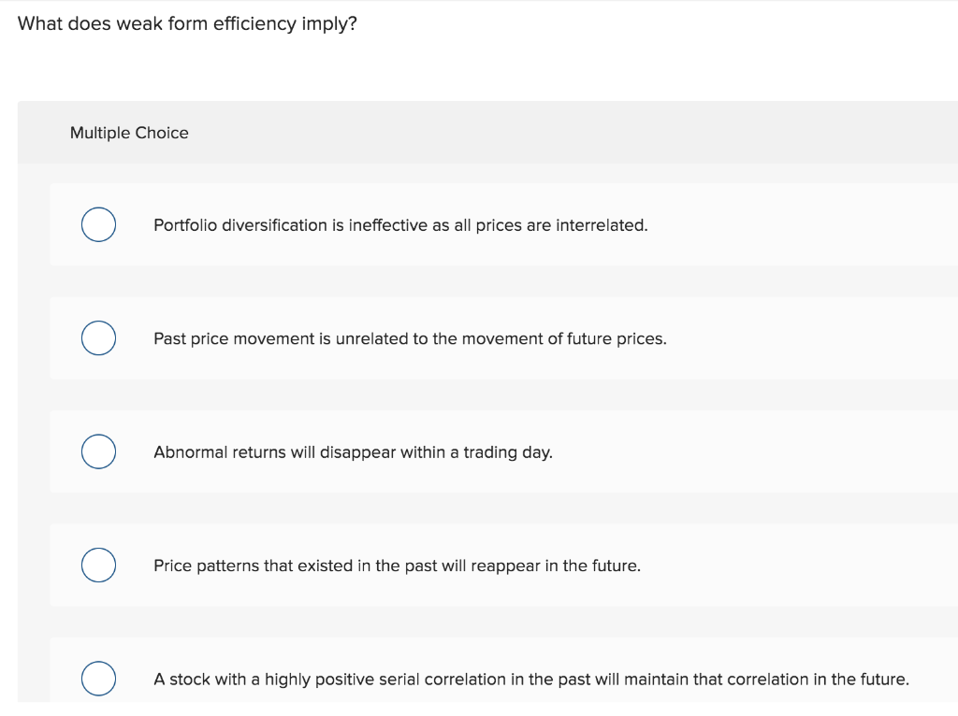Select the radio button for the serial correlation answer
958x716 pixels.
(98, 679)
